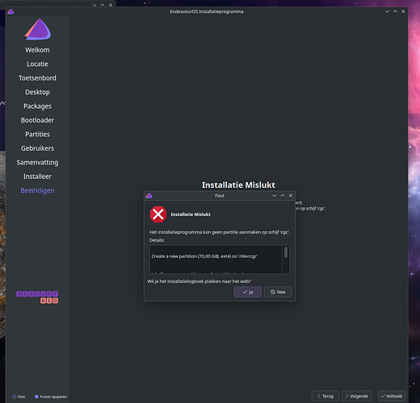The height and width of the screenshot is (403, 420).
Task: Select the Beëindigen step in sidebar
Action: pos(37,190)
